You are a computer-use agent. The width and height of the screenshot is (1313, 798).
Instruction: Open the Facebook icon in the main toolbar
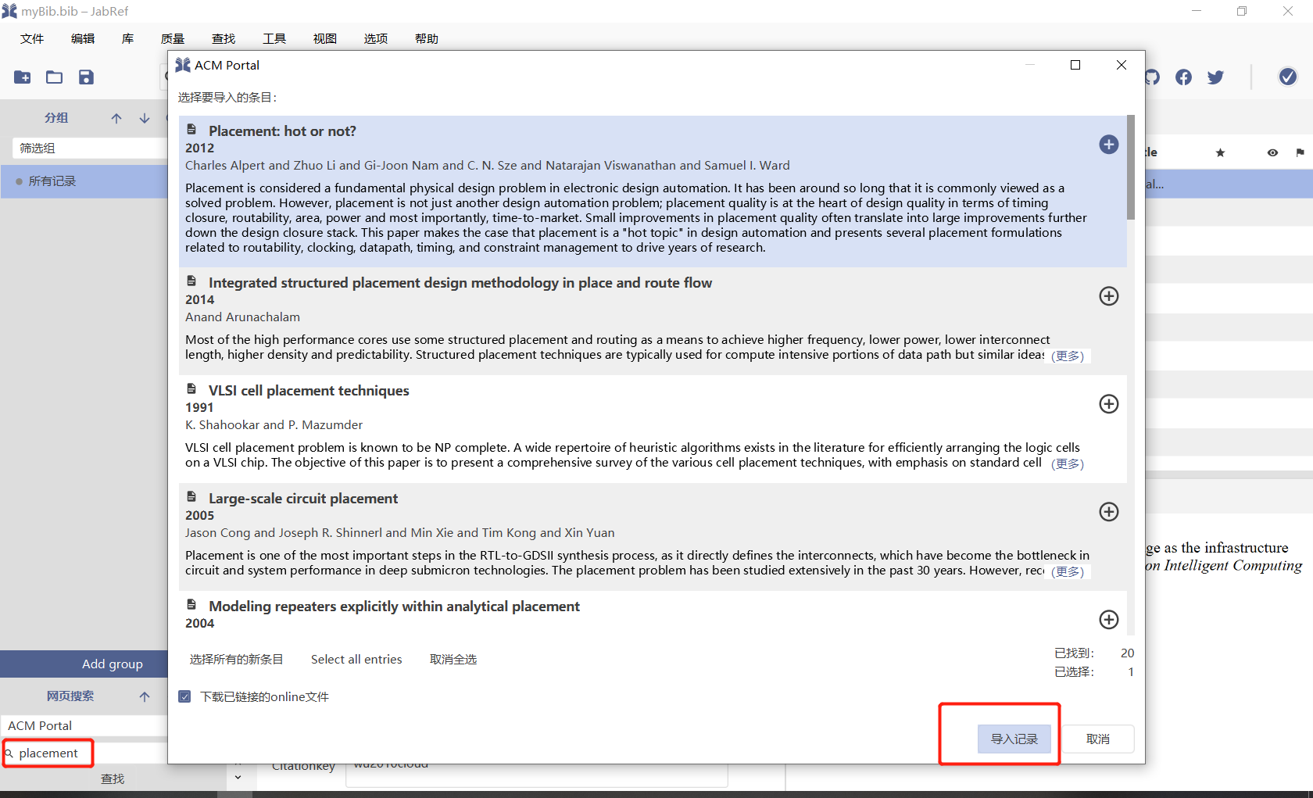(x=1184, y=77)
